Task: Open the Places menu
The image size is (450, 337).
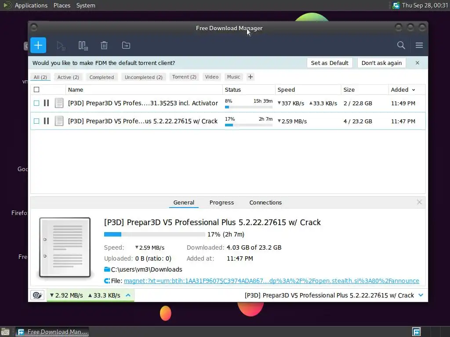Action: [x=62, y=5]
